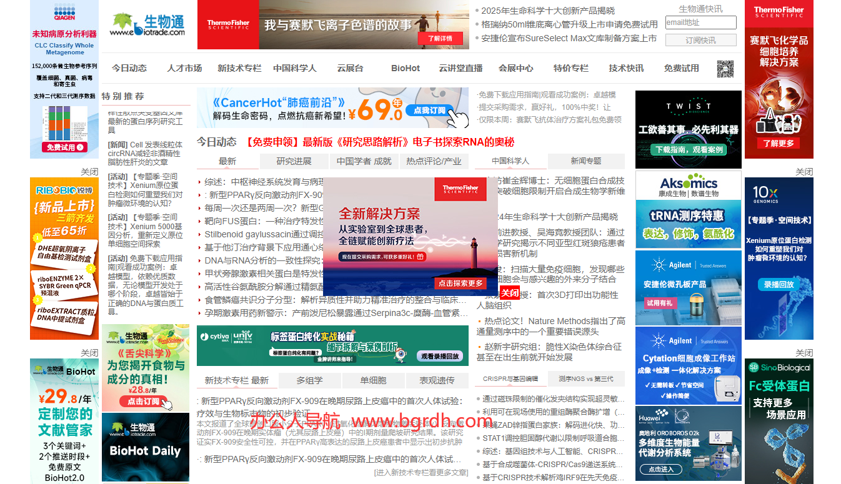
Task: Open the red 【免费申领】研究思路解析 headline
Action: pos(380,142)
